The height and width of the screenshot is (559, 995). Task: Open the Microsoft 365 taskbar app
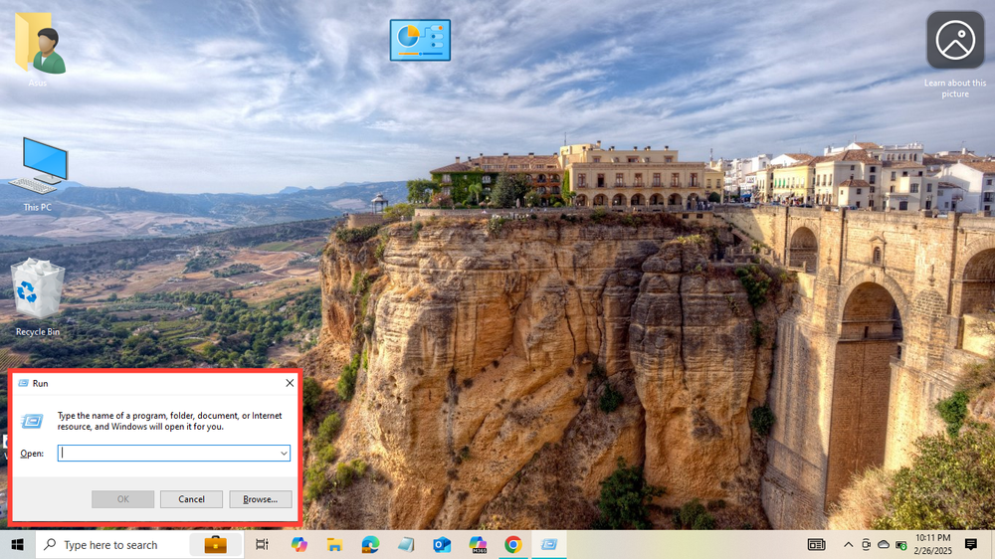pos(478,544)
